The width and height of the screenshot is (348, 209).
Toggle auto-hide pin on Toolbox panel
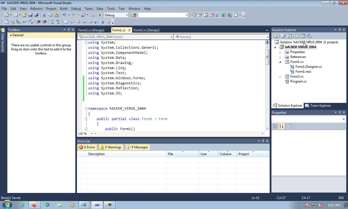(x=69, y=30)
